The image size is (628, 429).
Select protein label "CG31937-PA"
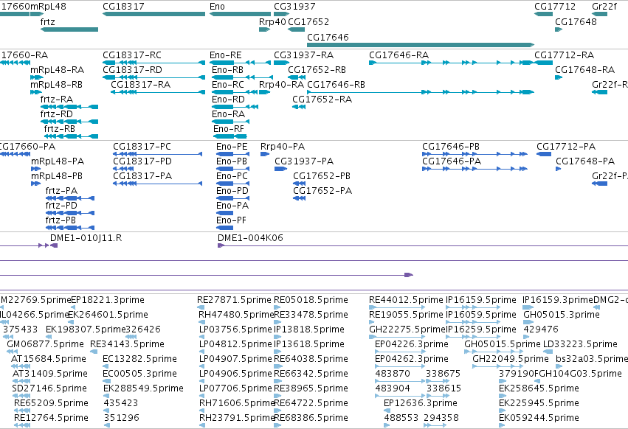(304, 161)
